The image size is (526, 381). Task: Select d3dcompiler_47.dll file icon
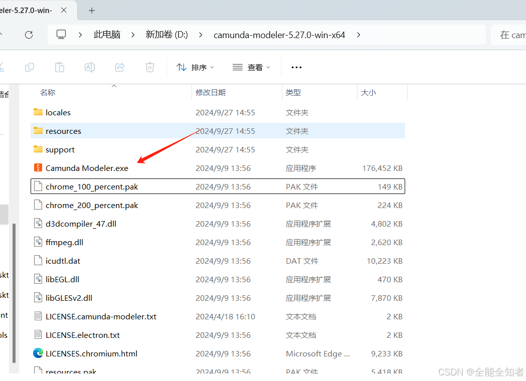tap(38, 223)
